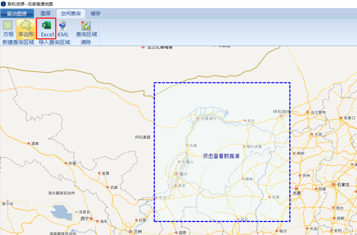Screen dimensions: 357x235
Task: Click the 兰州 city label
Action: 138,232
